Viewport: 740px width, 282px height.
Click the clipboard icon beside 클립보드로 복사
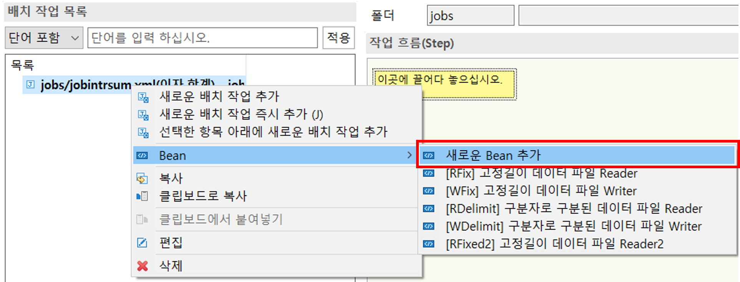pos(142,196)
